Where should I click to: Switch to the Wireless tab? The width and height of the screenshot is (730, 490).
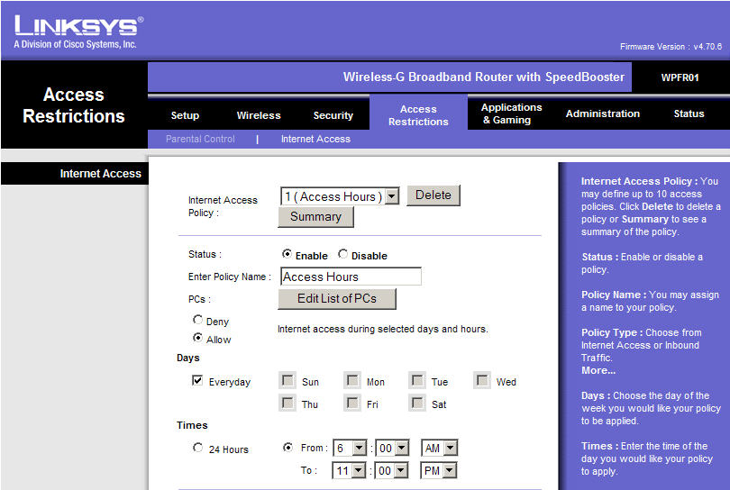pos(259,115)
